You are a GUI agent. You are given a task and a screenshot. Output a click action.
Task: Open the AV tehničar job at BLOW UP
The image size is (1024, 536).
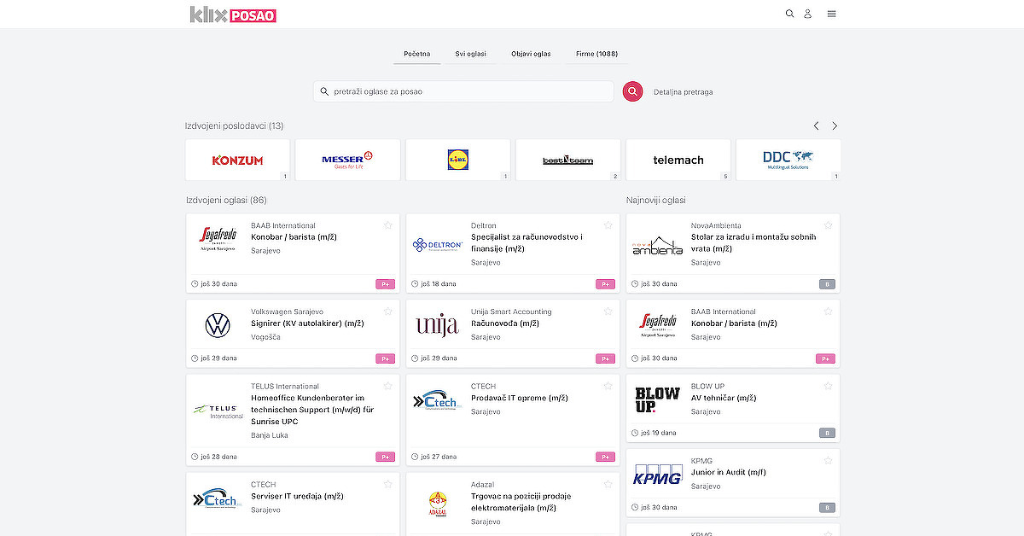click(723, 398)
